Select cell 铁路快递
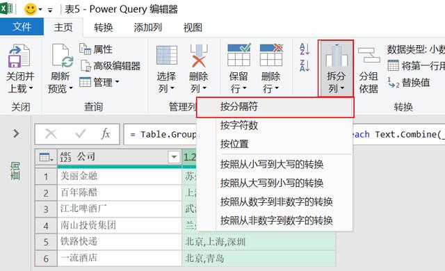Image resolution: width=445 pixels, height=271 pixels. coord(120,242)
